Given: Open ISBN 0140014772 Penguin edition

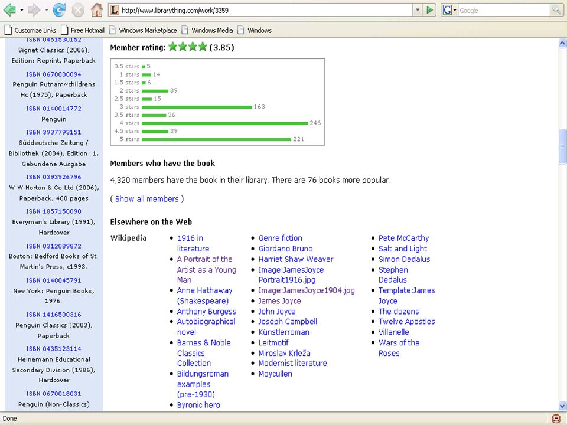Looking at the screenshot, I should [54, 109].
